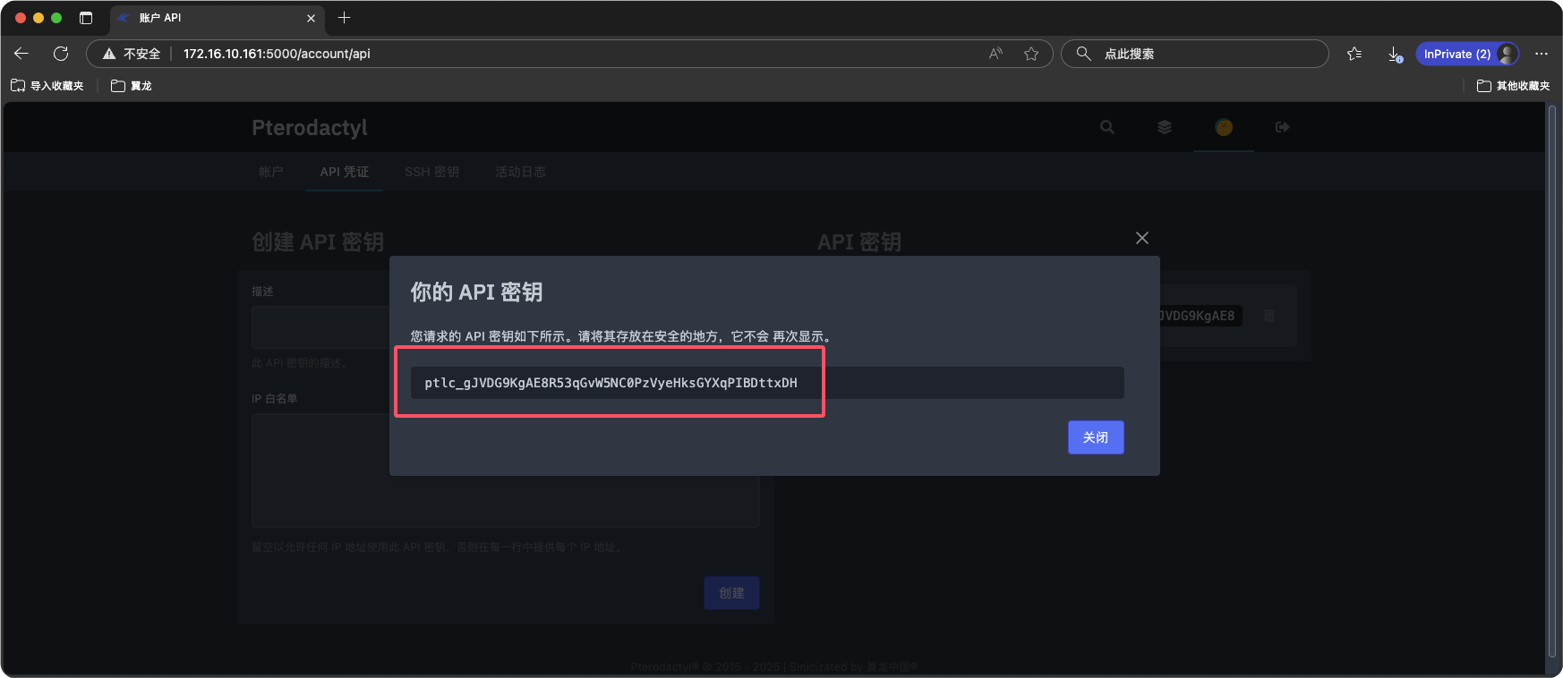
Task: Click the 创建 button
Action: point(731,593)
